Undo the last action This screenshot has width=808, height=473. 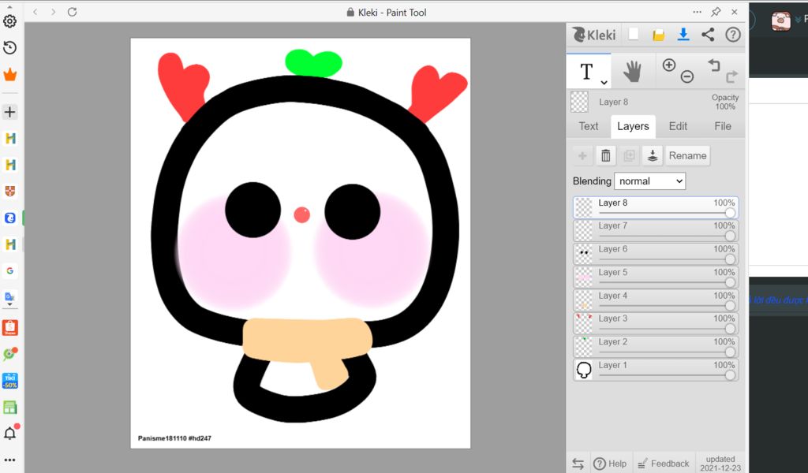(x=713, y=65)
